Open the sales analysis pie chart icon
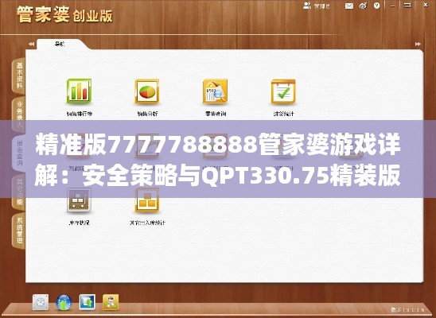Viewport: 436px width, 318px height. [147, 91]
